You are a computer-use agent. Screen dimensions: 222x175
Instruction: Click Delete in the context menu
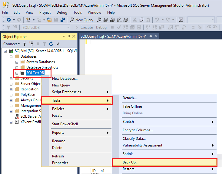click(x=77, y=148)
